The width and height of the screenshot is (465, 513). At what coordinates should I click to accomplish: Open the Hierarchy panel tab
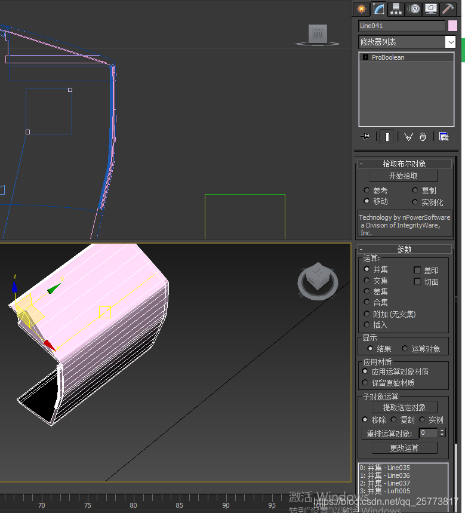(x=396, y=8)
